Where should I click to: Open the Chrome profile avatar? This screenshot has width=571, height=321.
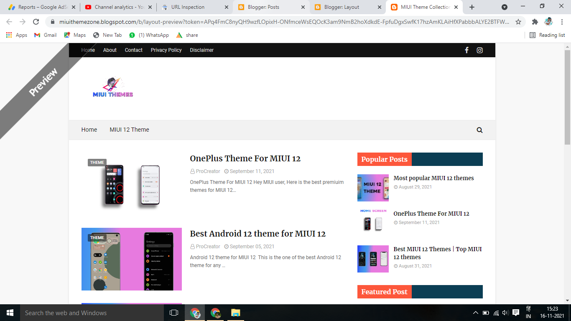tap(548, 22)
